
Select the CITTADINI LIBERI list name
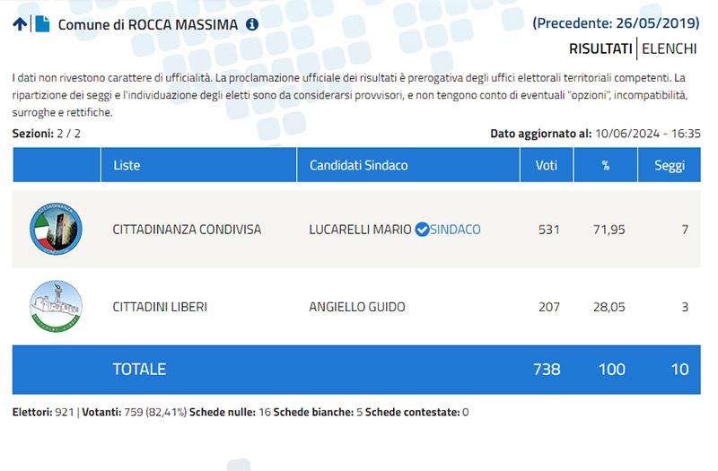click(x=160, y=307)
